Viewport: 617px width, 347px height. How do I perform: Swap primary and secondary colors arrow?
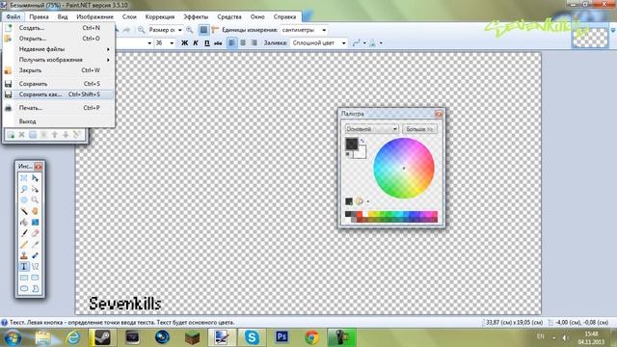pos(362,141)
